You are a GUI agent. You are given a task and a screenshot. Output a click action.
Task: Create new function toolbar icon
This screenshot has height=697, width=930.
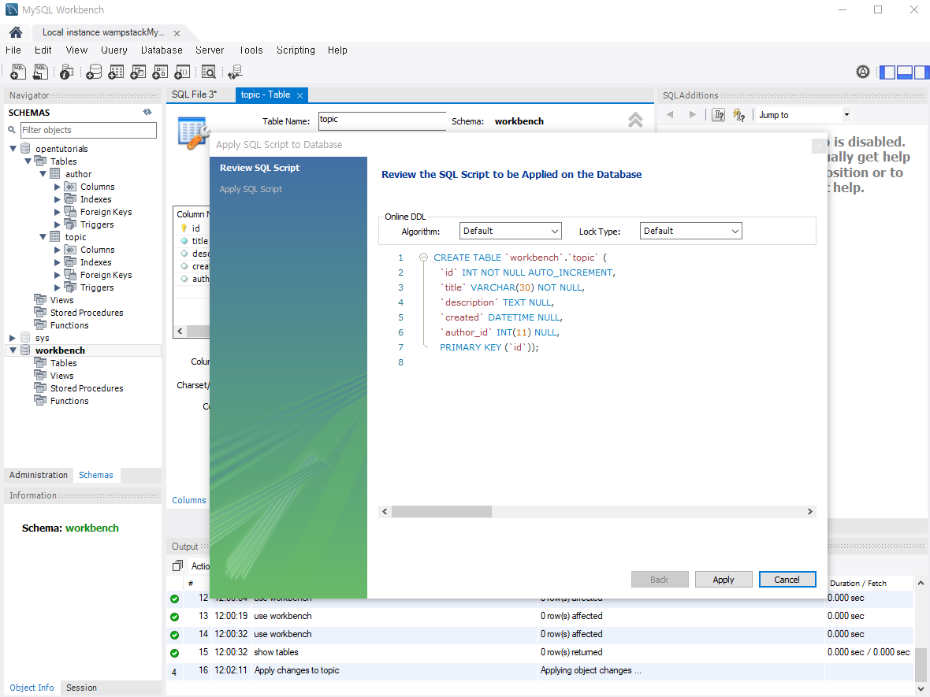182,72
